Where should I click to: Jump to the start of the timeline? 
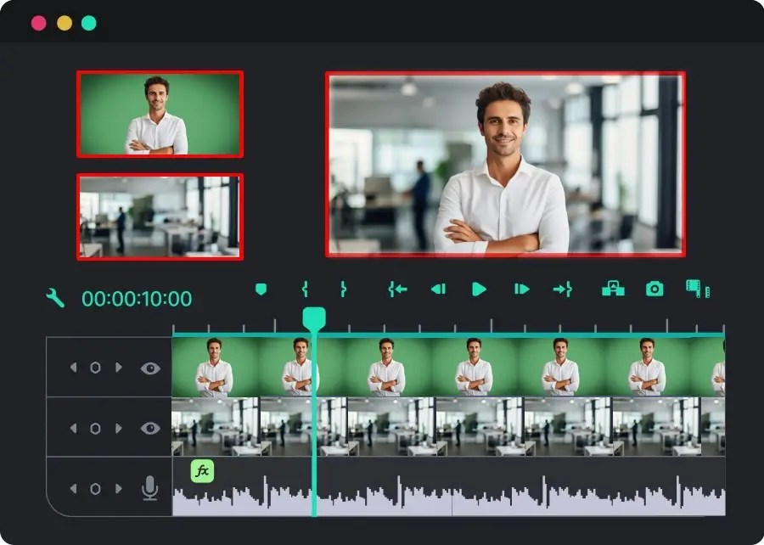tap(396, 289)
